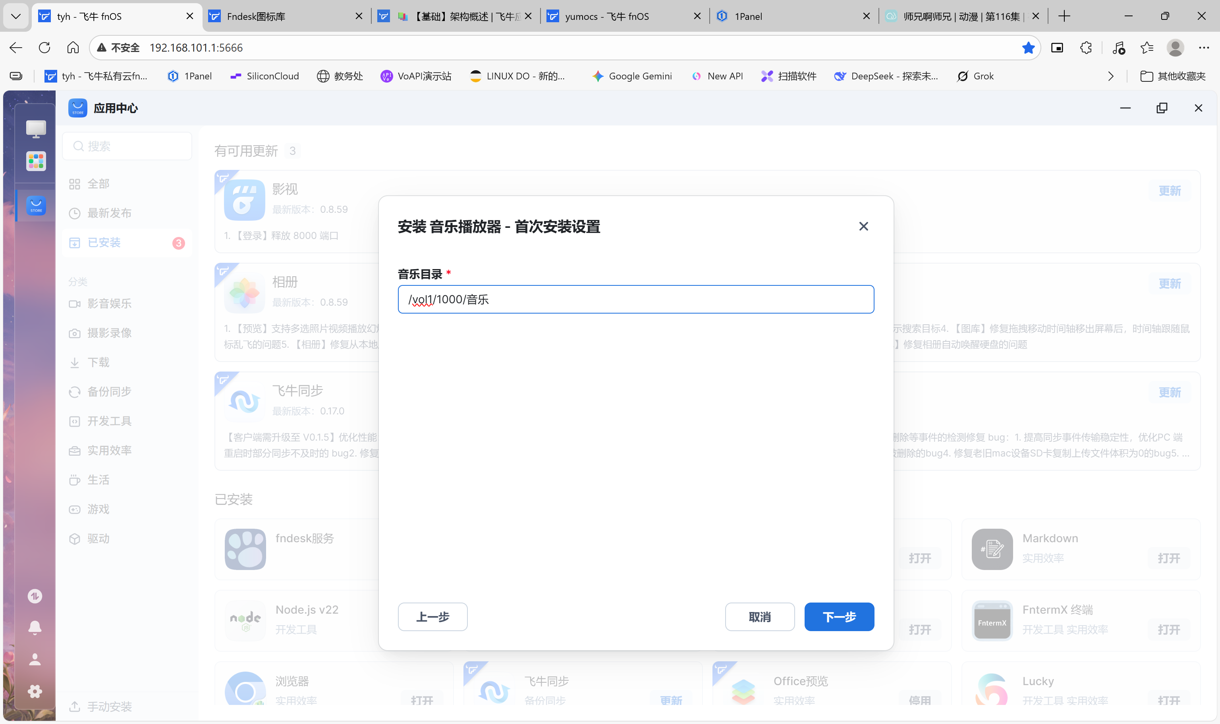Switch to the 1Panel browser tab
Image resolution: width=1220 pixels, height=724 pixels.
[x=791, y=16]
